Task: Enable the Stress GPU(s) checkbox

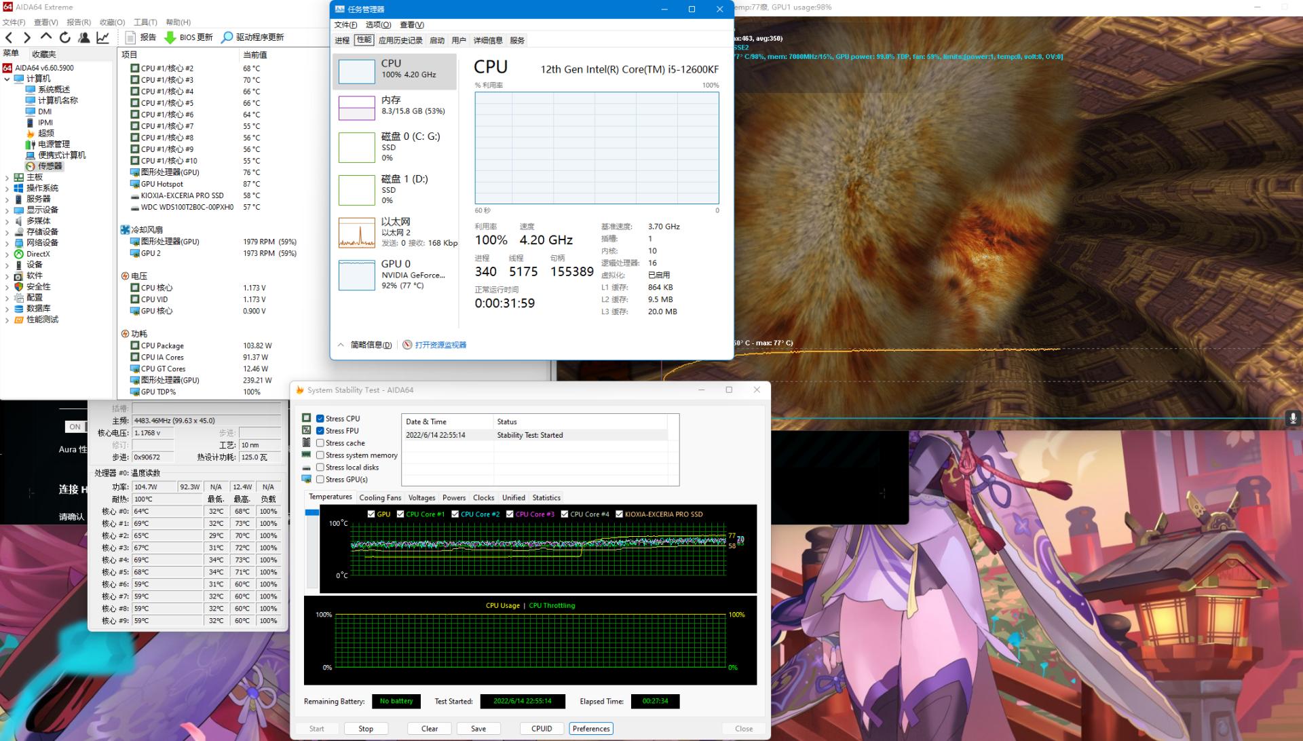Action: point(320,480)
